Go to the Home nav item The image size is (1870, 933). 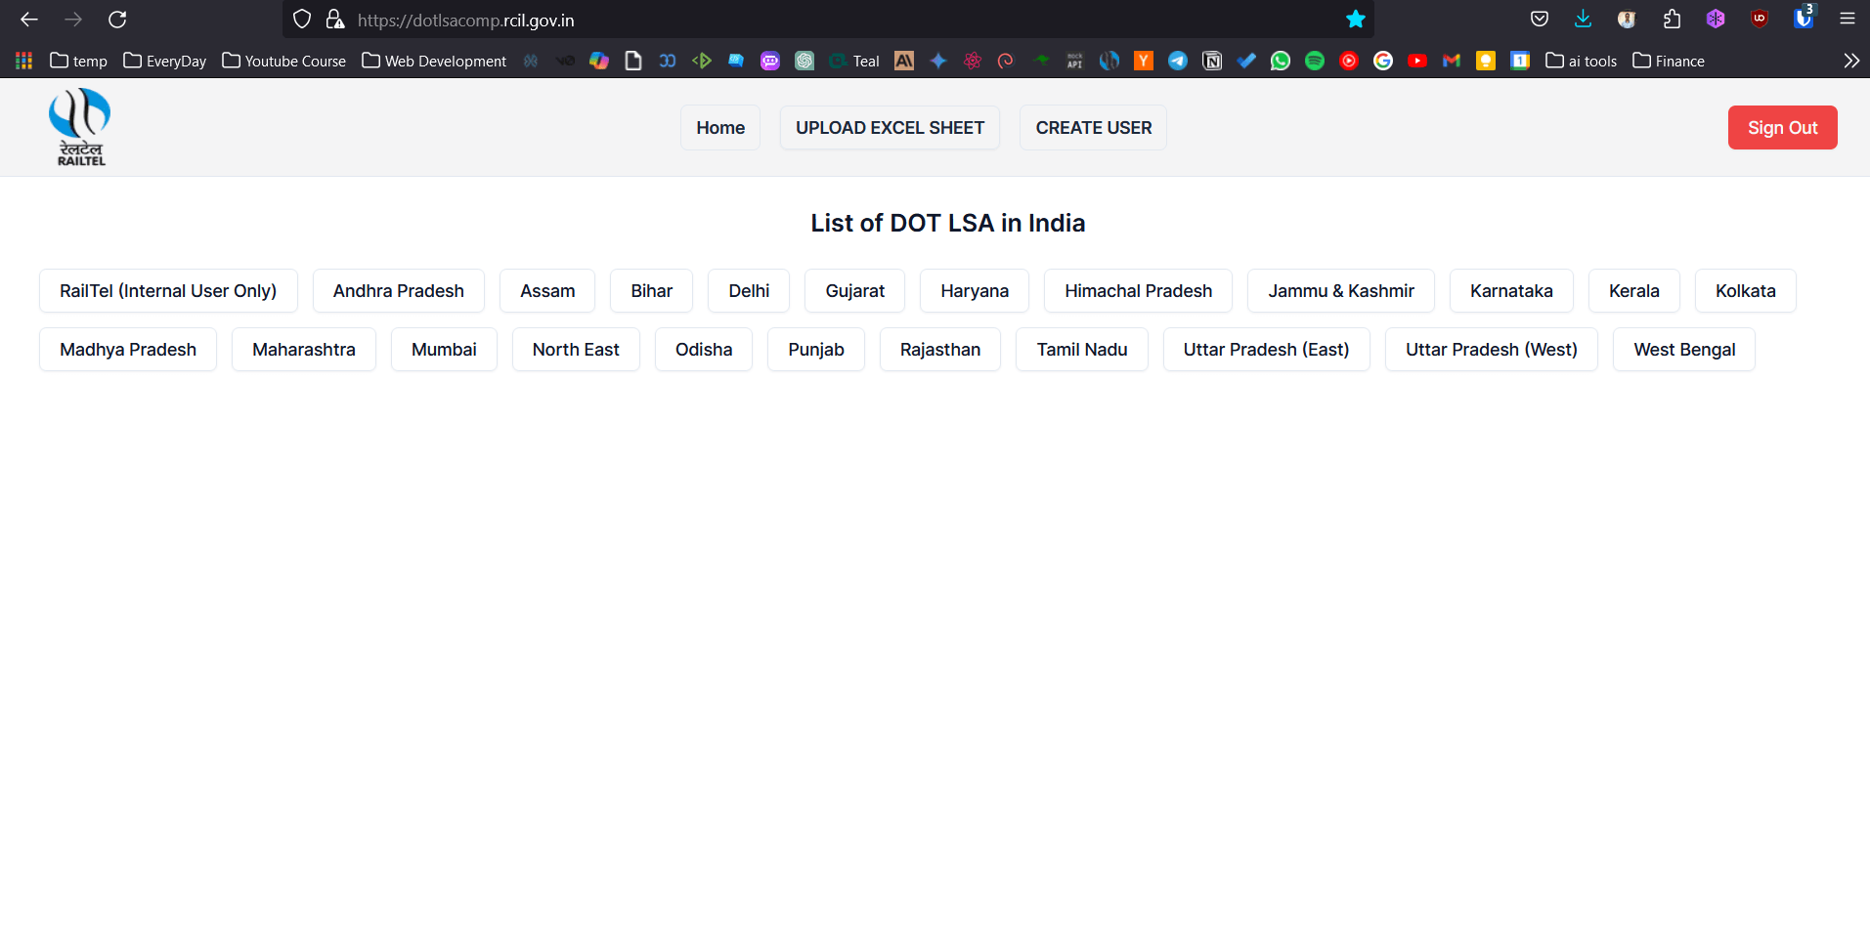click(720, 128)
